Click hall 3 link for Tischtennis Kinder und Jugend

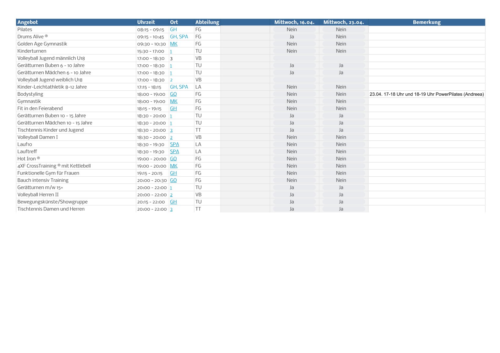pos(171,130)
